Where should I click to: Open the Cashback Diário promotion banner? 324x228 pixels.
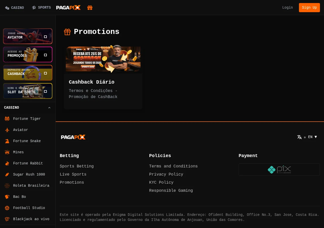(x=103, y=60)
